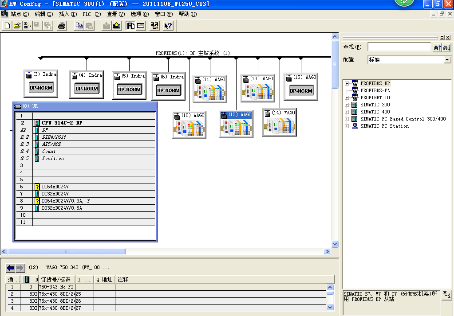Select the (15) WAGO DP-NORM station
The width and height of the screenshot is (454, 316).
tap(301, 87)
